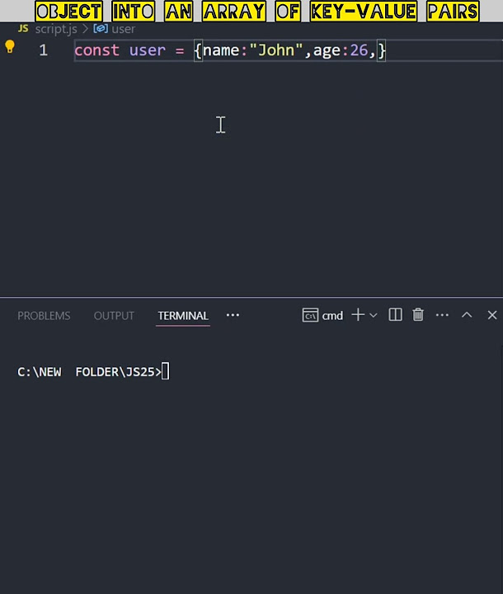This screenshot has height=594, width=503.
Task: Click the number 26 in code
Action: pos(359,50)
